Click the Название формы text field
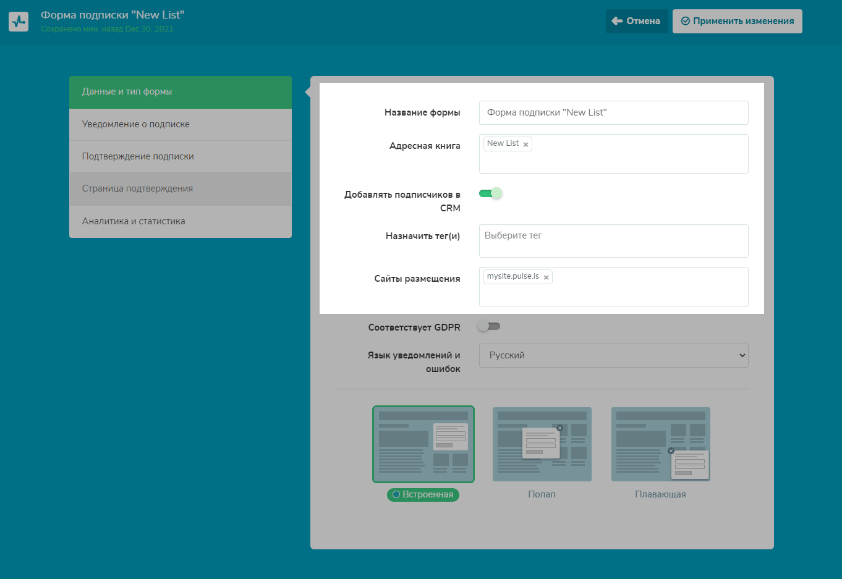Screen dimensions: 842x579 (x=613, y=112)
